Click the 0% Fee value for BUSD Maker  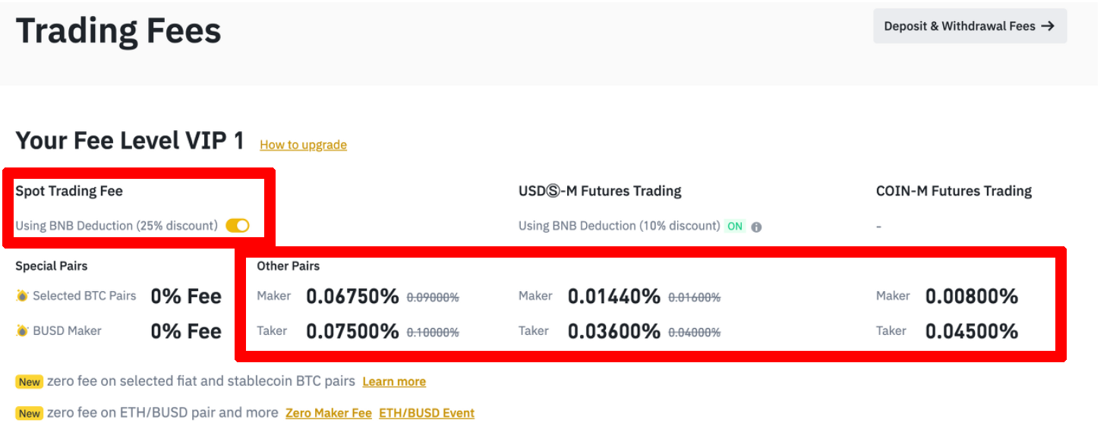coord(186,331)
